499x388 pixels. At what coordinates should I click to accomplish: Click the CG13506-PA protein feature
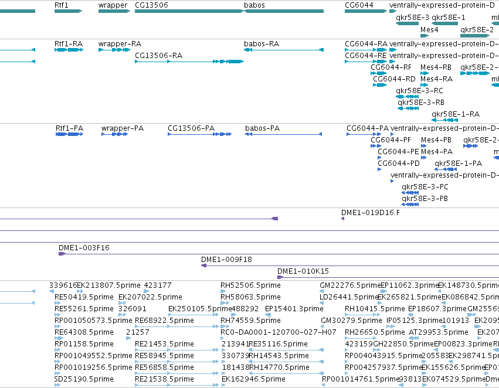(199, 134)
